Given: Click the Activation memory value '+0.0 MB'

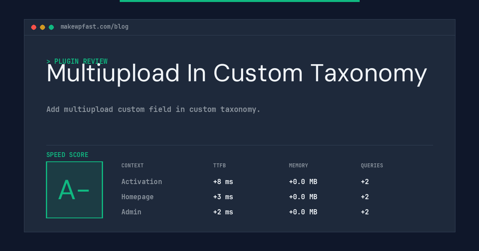Looking at the screenshot, I should coord(303,182).
